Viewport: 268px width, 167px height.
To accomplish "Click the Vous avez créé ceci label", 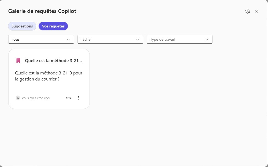I will (36, 98).
